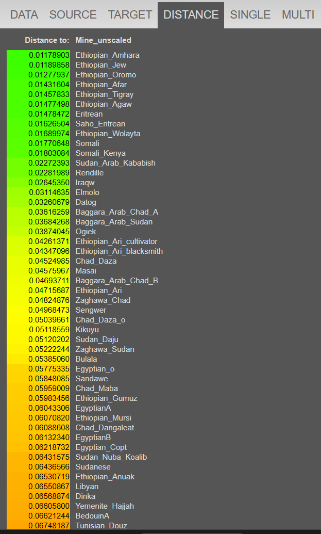Click distance value 0.04715687
The height and width of the screenshot is (534, 321).
tap(49, 291)
